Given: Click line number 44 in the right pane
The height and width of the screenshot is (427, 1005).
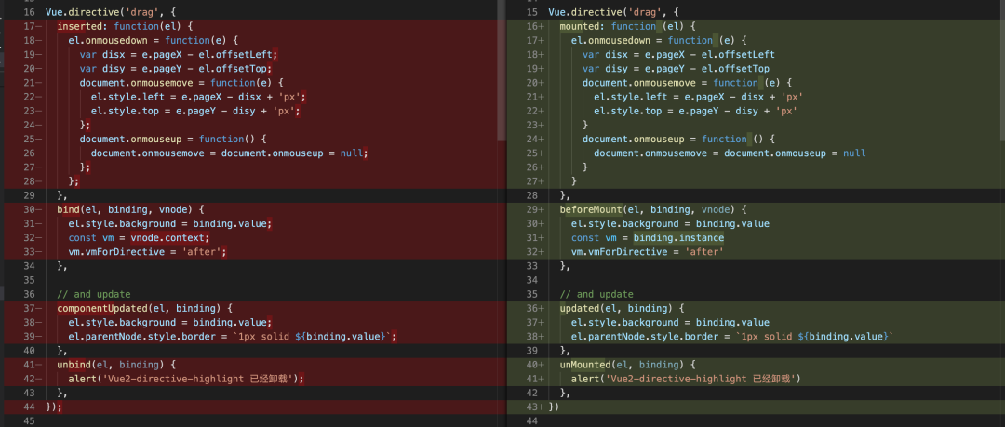Looking at the screenshot, I should (x=531, y=421).
